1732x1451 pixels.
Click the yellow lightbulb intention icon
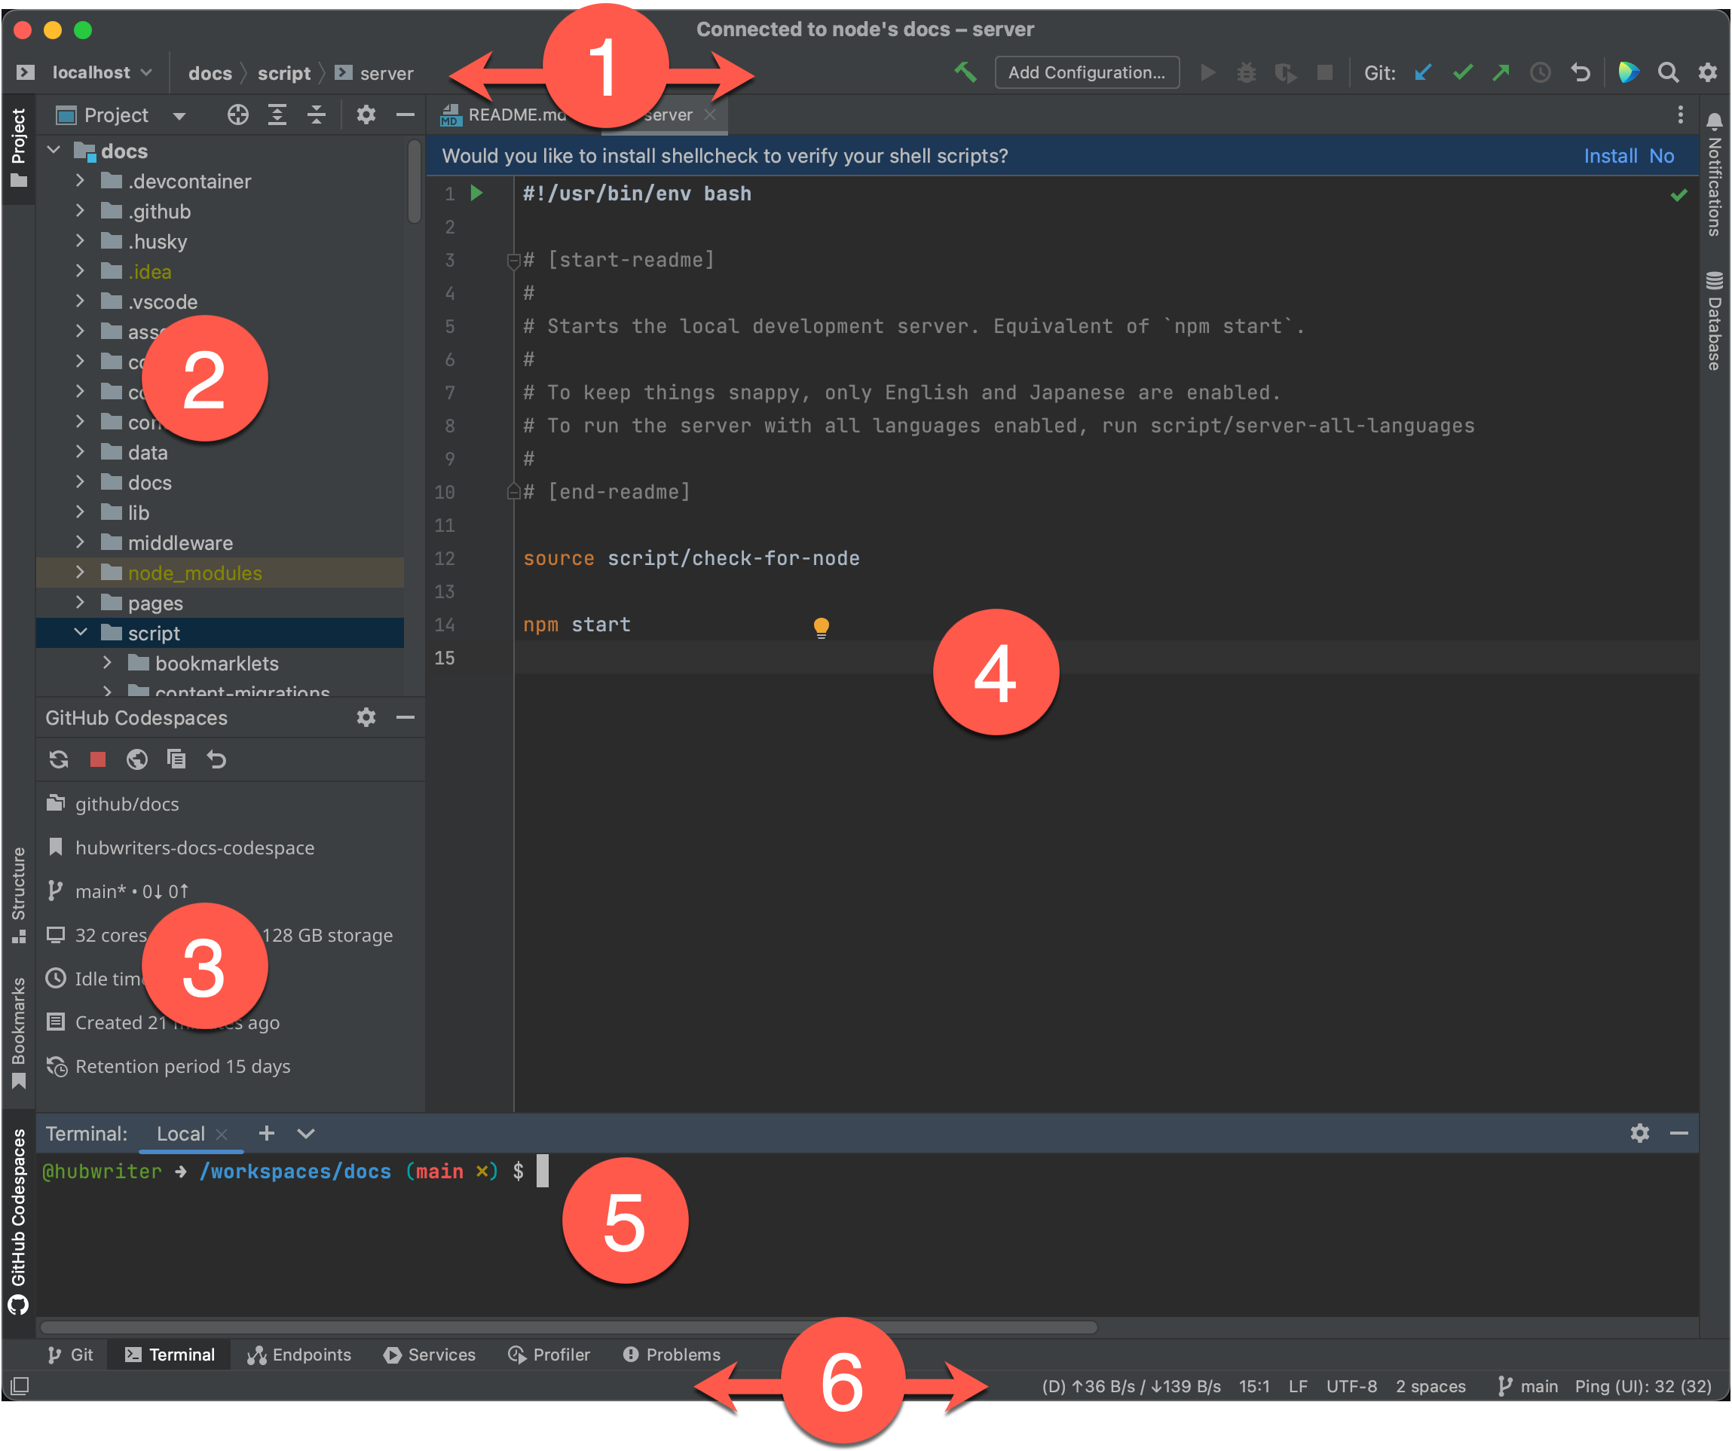pos(821,628)
